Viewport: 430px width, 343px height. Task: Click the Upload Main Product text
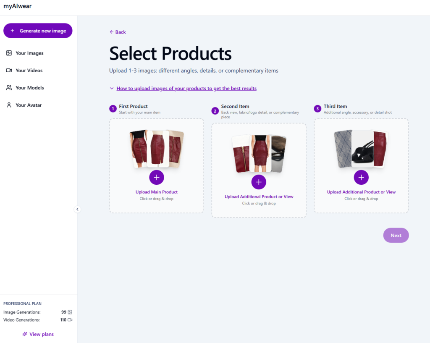157,192
